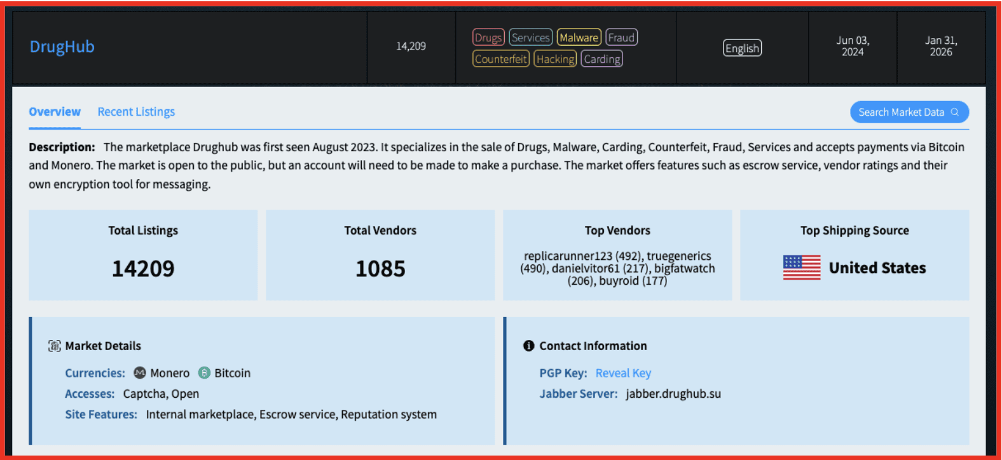Click the Market Details section icon

coord(55,346)
